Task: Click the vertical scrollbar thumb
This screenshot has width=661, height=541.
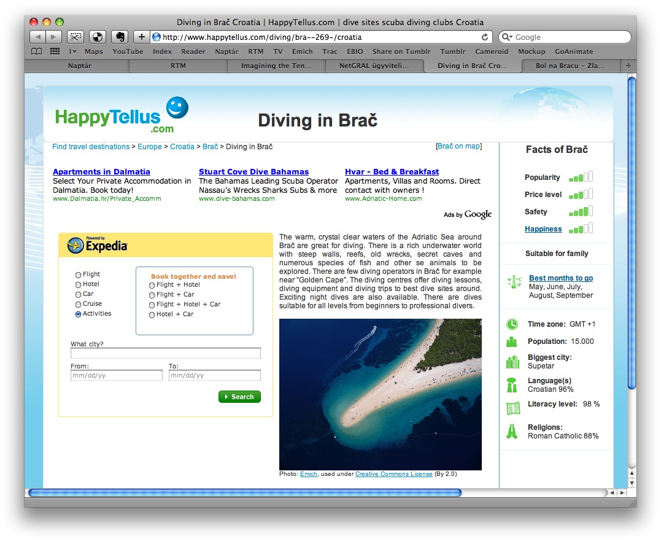Action: [631, 233]
